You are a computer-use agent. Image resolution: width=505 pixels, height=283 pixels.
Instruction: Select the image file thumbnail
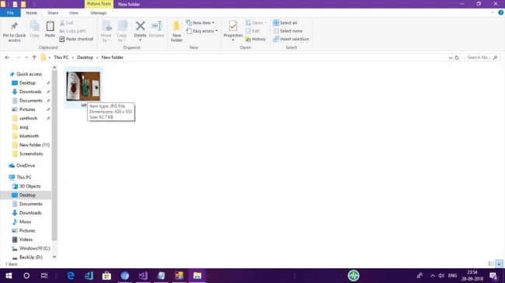83,86
